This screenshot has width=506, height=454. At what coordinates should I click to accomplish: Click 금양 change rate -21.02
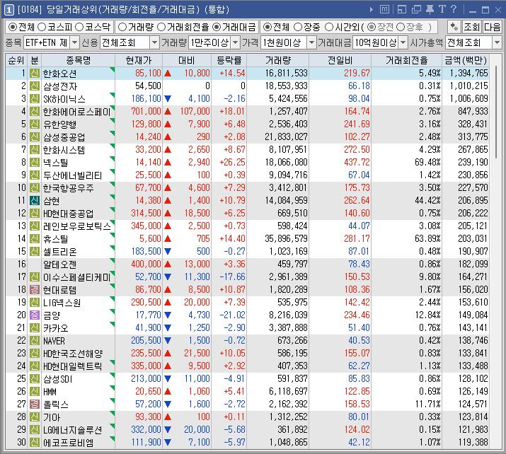tap(232, 315)
